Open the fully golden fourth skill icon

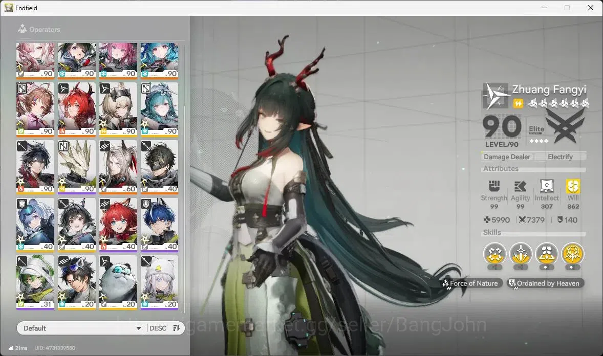[573, 254]
